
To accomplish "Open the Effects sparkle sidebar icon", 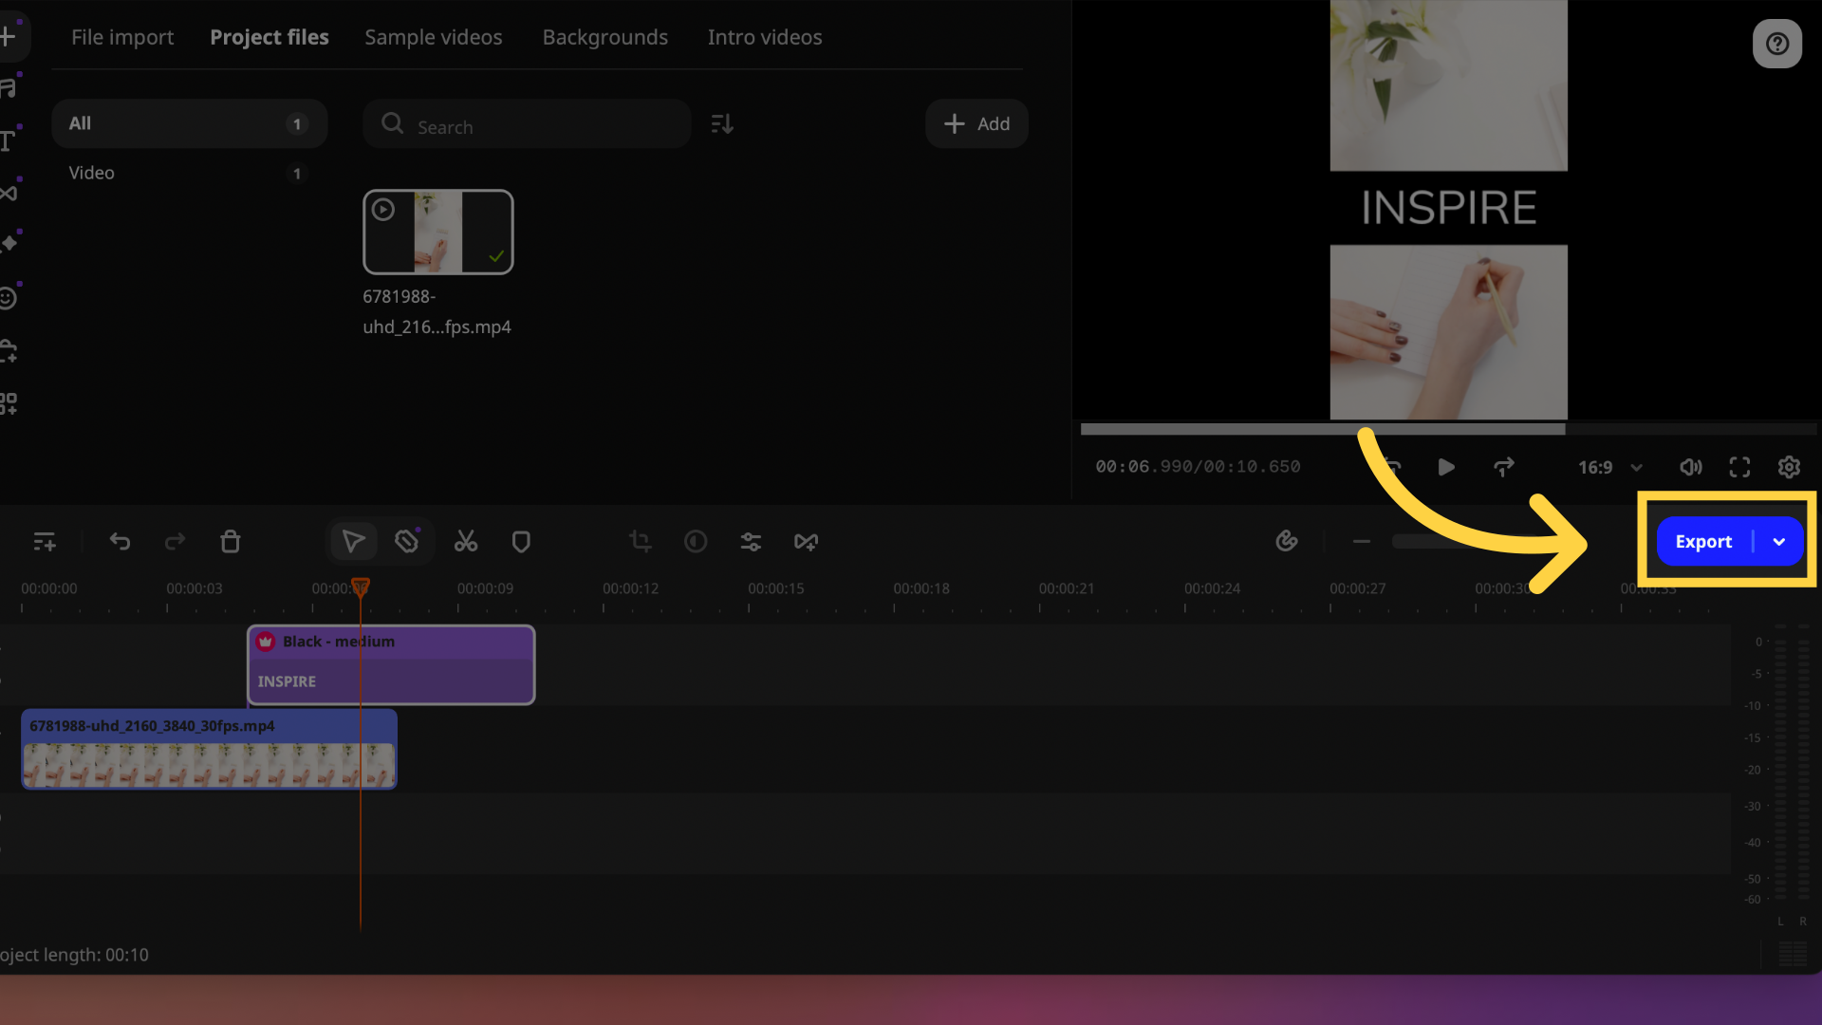I will 8,244.
